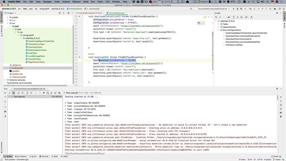
Task: Toggle Run panel layout icon on left strip
Action: point(5,111)
